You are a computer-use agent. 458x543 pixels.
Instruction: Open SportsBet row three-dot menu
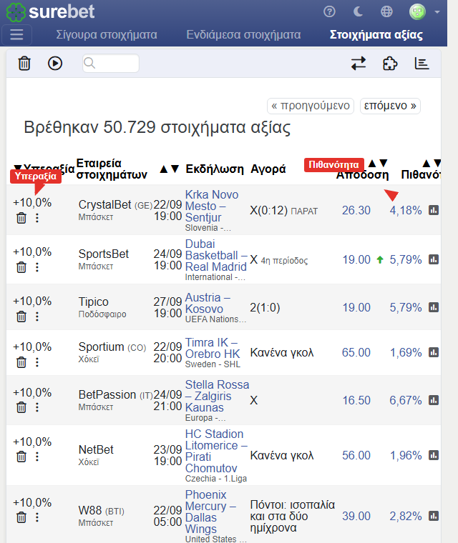36,267
